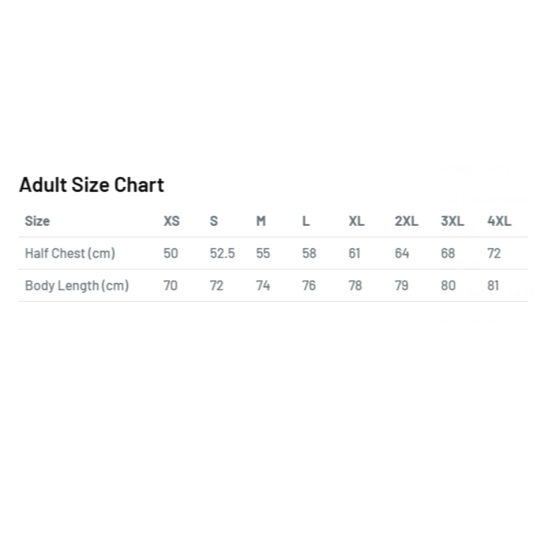Select the 4XL half chest value 72

pos(494,254)
